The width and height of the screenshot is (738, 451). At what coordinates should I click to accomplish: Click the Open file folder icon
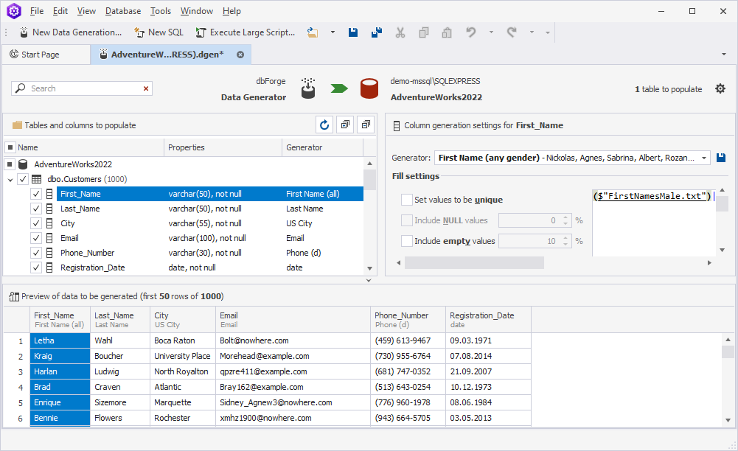(x=313, y=32)
